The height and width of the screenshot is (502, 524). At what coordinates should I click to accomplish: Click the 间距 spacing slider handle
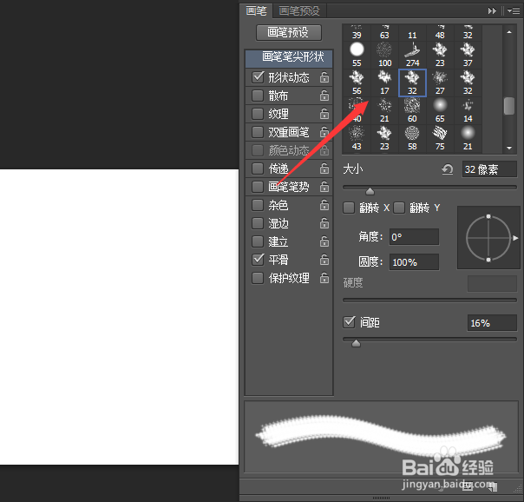click(x=356, y=343)
